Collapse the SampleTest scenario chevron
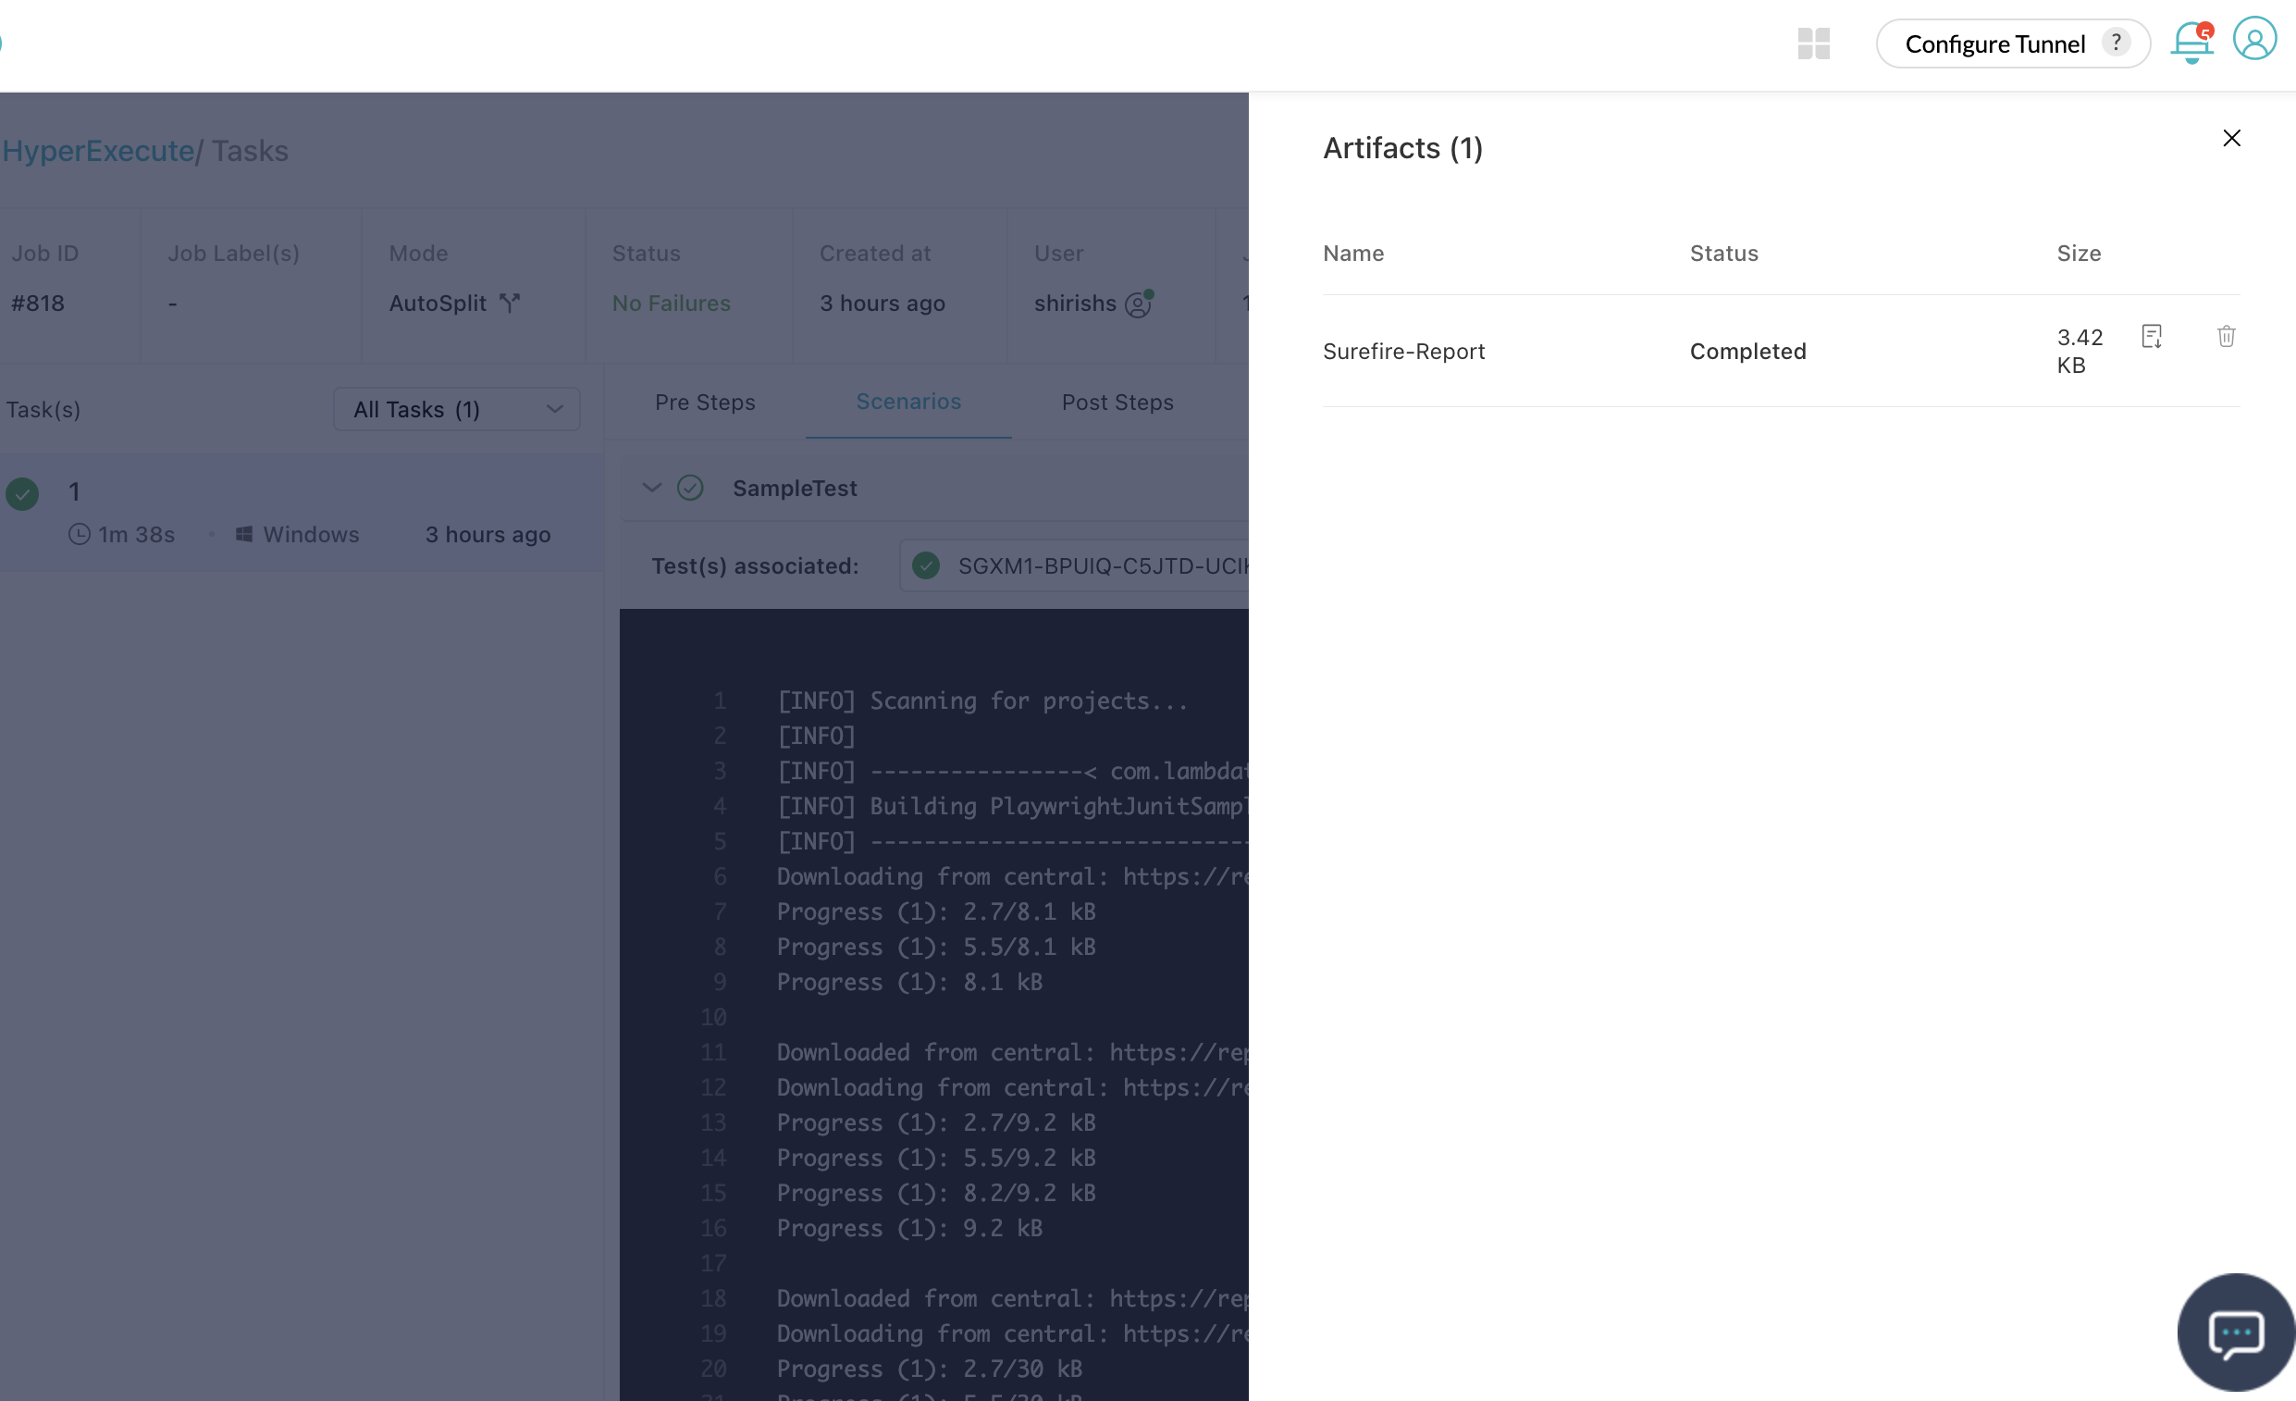This screenshot has width=2296, height=1401. click(x=651, y=488)
